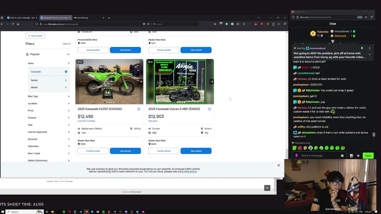
Task: Open the Kick shop icon in chat
Action: [x=351, y=156]
